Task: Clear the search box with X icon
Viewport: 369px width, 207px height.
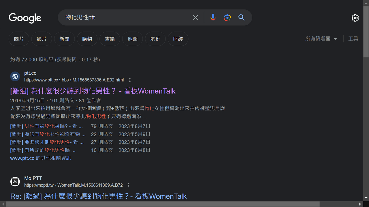Action: 195,18
